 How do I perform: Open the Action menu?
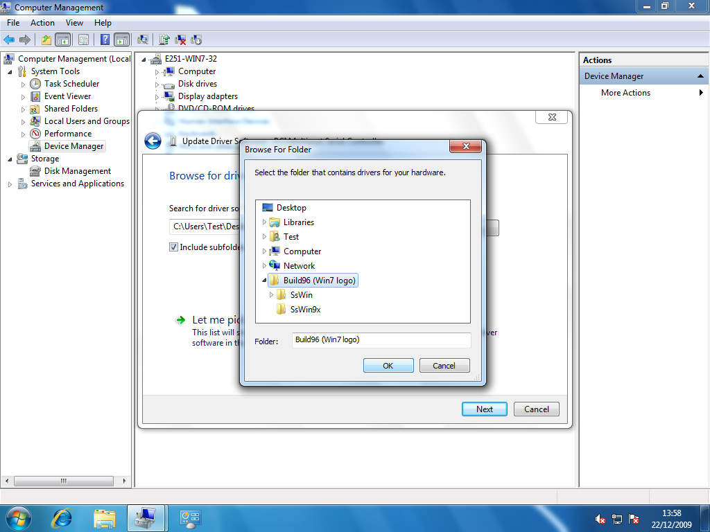42,22
